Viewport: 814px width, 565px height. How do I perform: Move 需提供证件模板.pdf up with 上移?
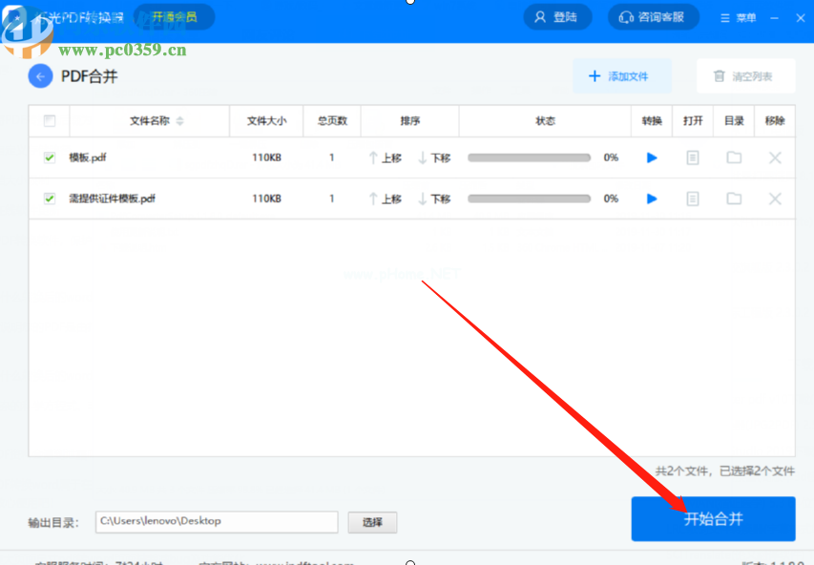click(385, 199)
